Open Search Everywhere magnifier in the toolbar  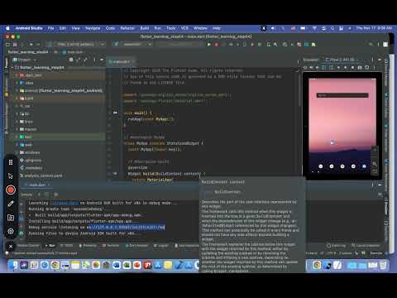pyautogui.click(x=371, y=44)
